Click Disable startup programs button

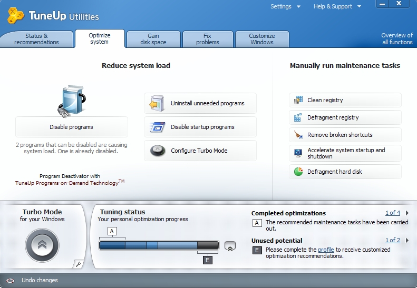[200, 127]
